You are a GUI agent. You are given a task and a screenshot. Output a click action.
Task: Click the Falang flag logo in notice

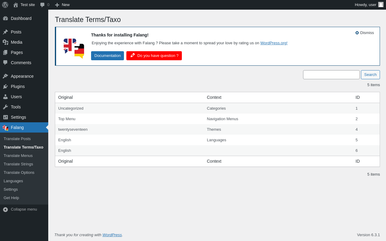(x=74, y=48)
